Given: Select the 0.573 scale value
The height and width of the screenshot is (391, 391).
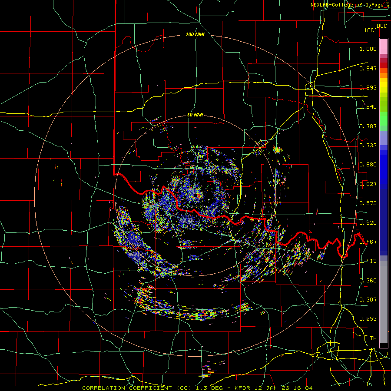Looking at the screenshot, I should click(368, 203).
